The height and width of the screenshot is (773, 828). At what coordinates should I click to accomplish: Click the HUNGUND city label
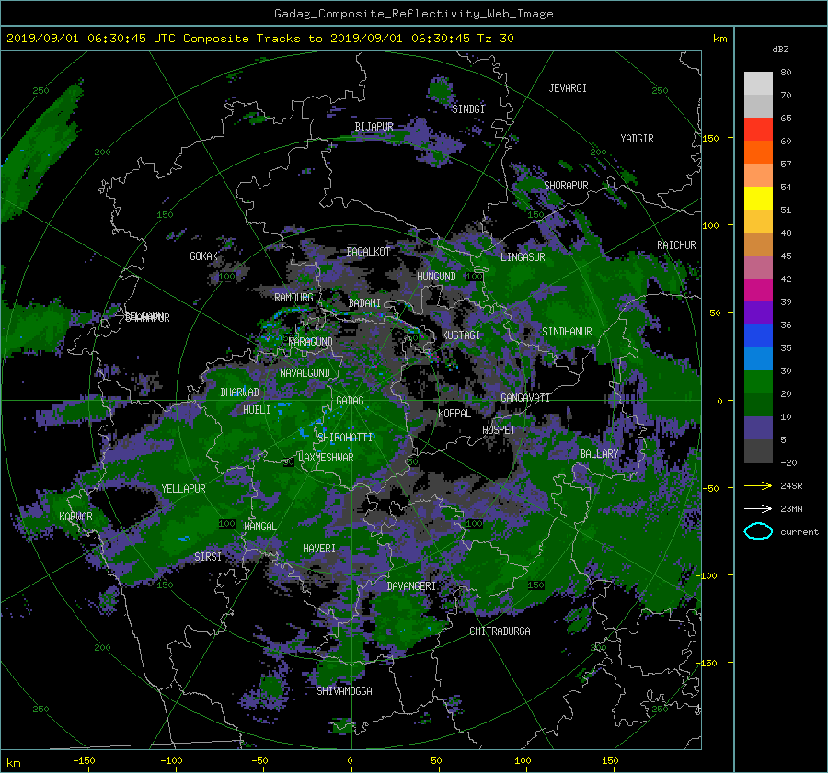pyautogui.click(x=436, y=277)
